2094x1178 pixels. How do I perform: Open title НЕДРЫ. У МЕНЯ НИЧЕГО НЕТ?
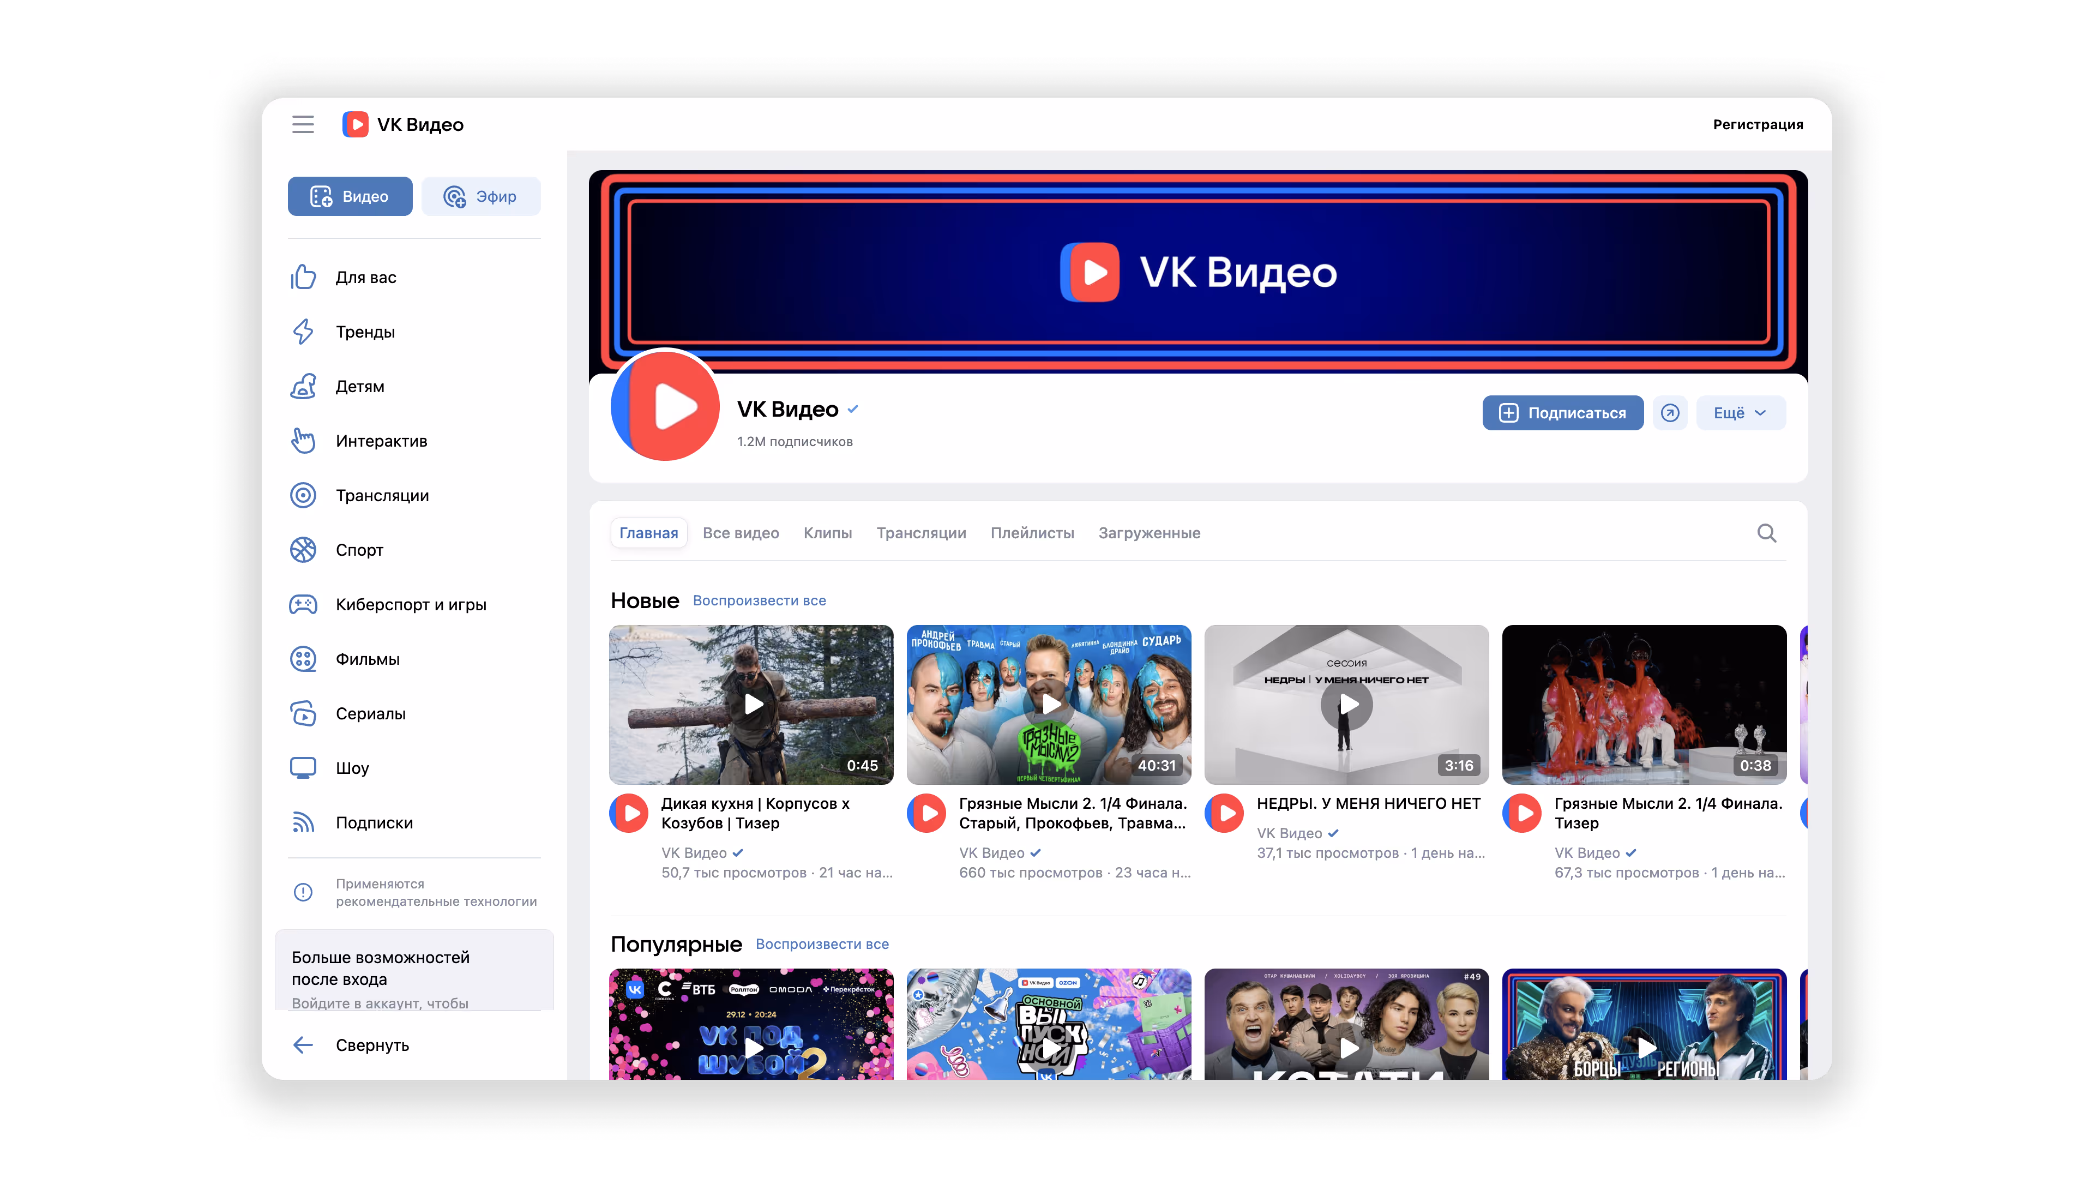(1368, 803)
